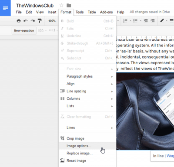This screenshot has width=174, height=167.
Task: Choose Reset image menu entry
Action: (x=87, y=160)
